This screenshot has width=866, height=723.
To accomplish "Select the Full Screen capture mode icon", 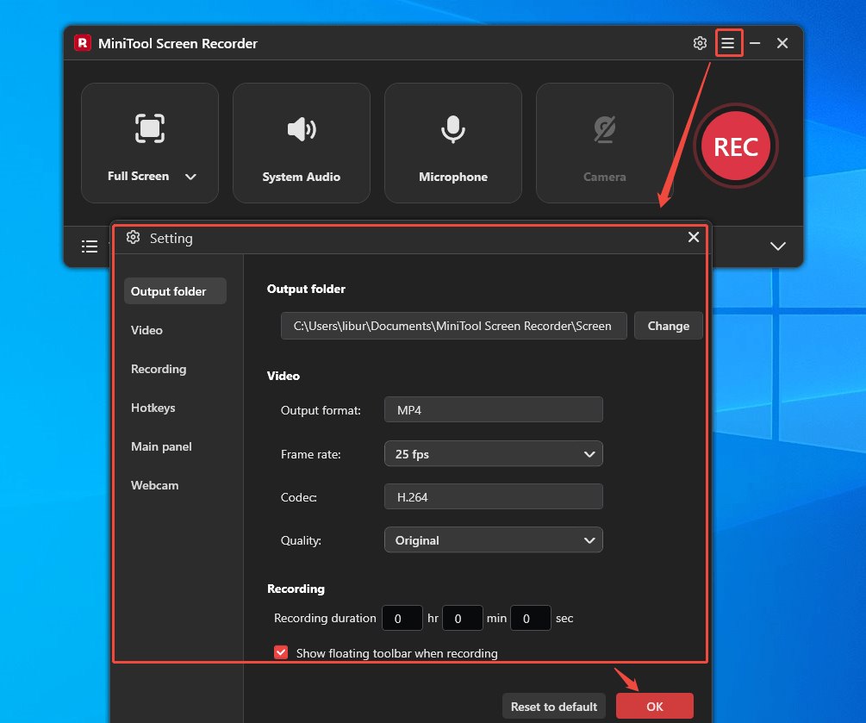I will tap(149, 128).
